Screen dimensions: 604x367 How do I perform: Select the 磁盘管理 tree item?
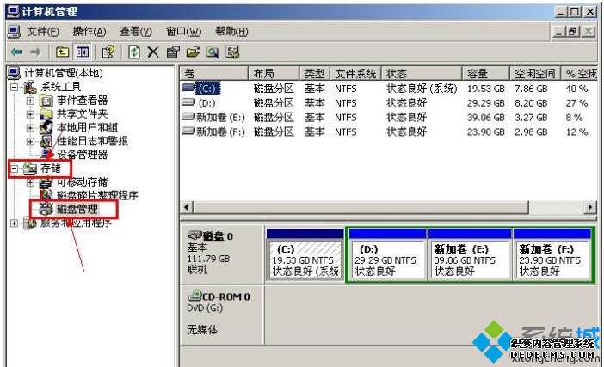(x=77, y=209)
